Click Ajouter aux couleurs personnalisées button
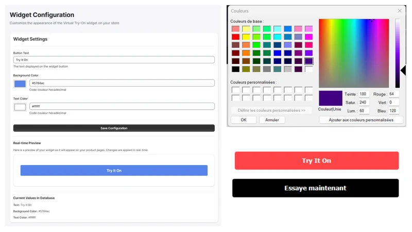 point(361,120)
